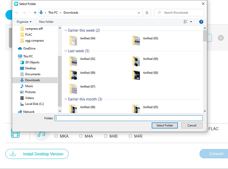This screenshot has height=169, width=228.
Task: Collapse the Earlier this week group
Action: (66, 30)
